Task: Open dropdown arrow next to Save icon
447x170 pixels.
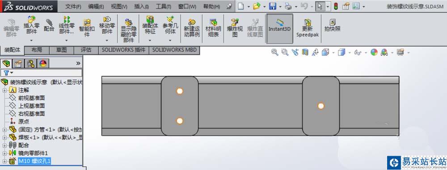Action: [x=281, y=7]
